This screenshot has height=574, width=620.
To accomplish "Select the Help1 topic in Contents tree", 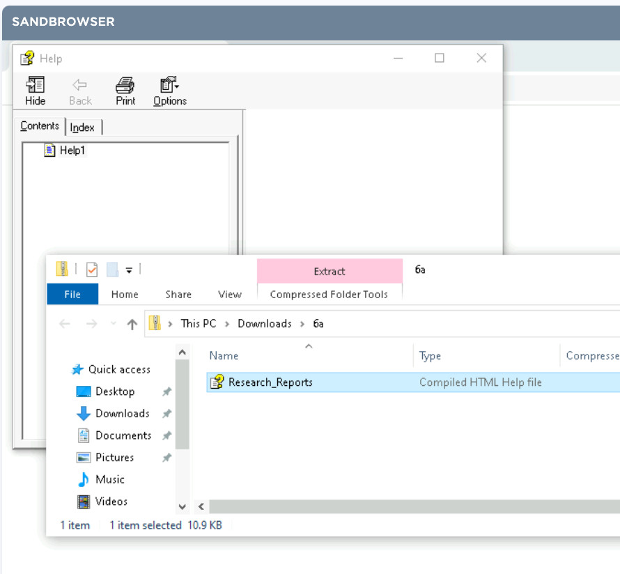I will coord(72,150).
